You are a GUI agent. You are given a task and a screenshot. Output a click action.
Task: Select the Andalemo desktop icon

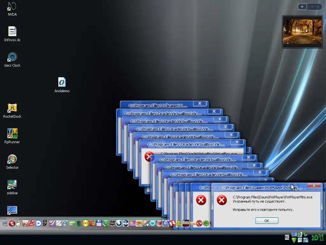coord(62,85)
